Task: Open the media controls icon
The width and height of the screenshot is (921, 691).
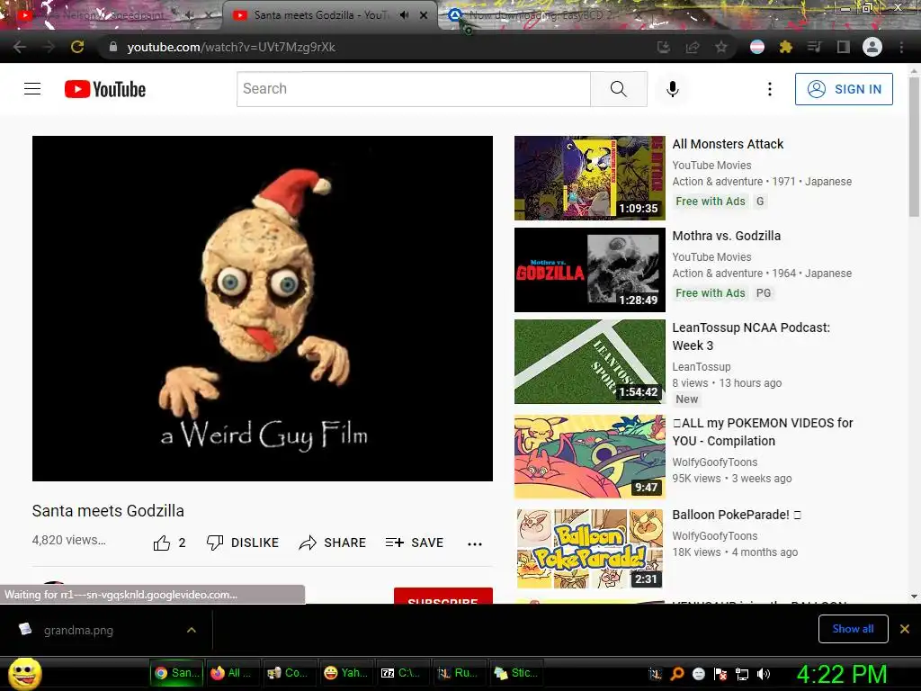Action: [815, 47]
